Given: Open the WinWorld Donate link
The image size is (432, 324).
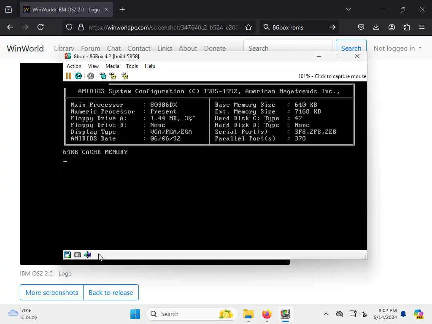Looking at the screenshot, I should click(x=215, y=48).
